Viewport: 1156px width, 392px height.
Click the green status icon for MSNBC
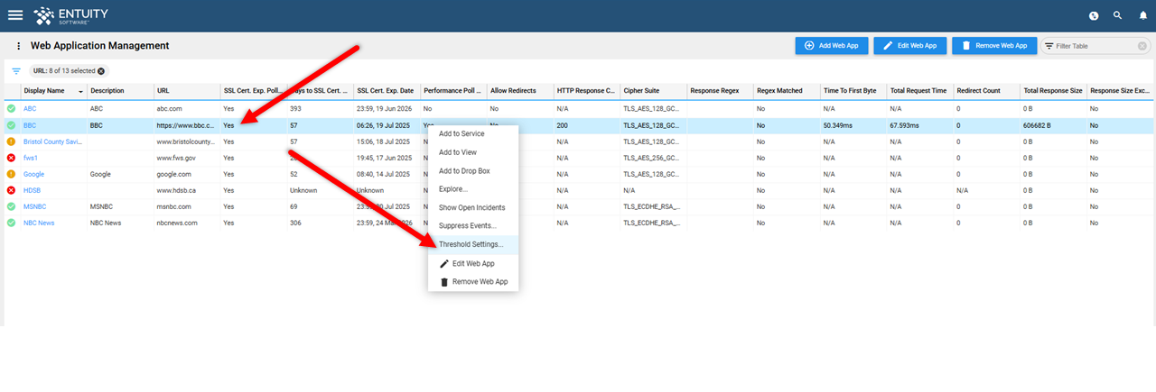12,206
